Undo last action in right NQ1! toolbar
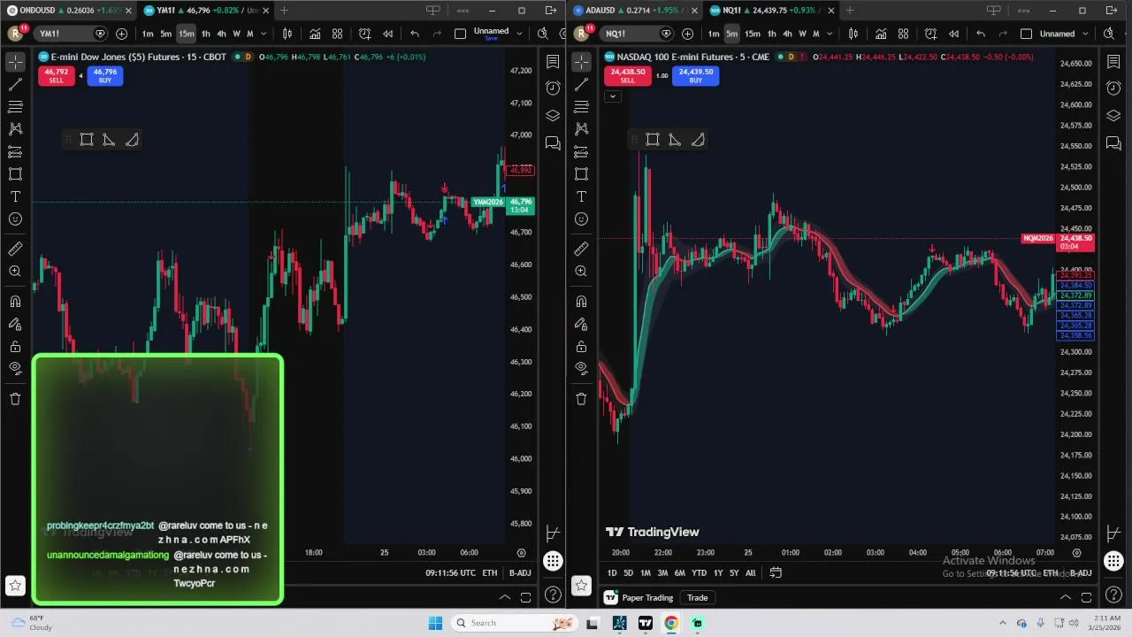Viewport: 1132px width, 637px height. tap(980, 34)
